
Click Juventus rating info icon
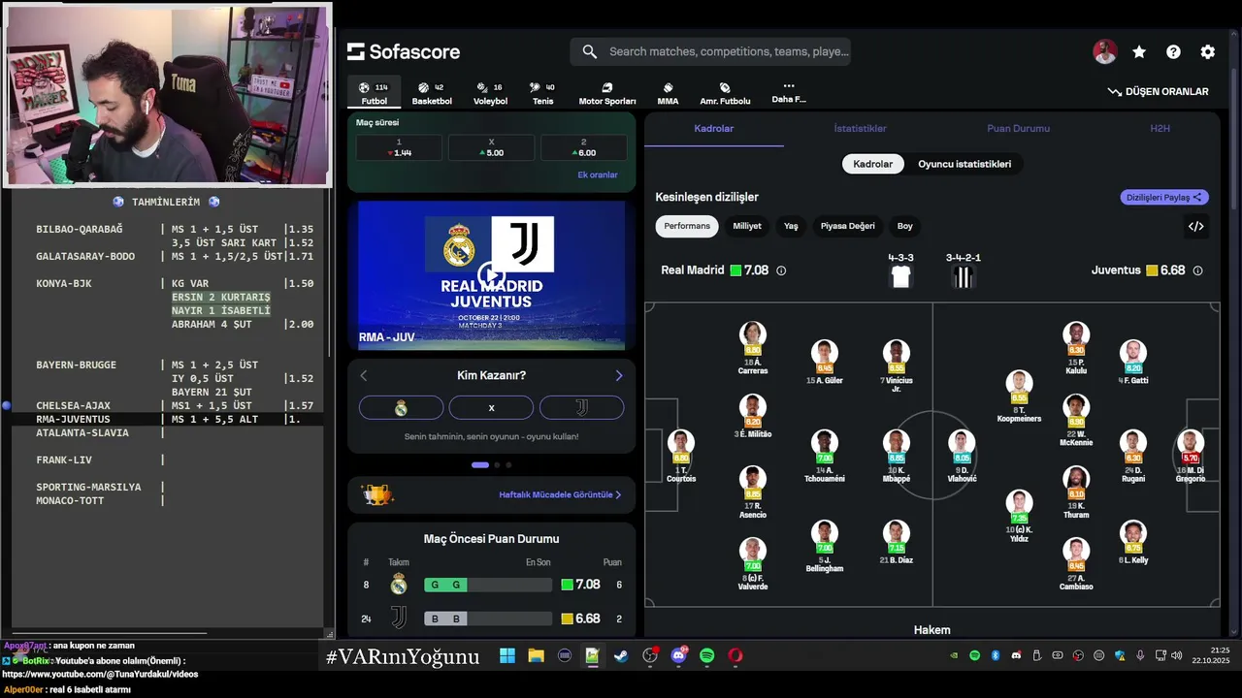[x=1197, y=270]
